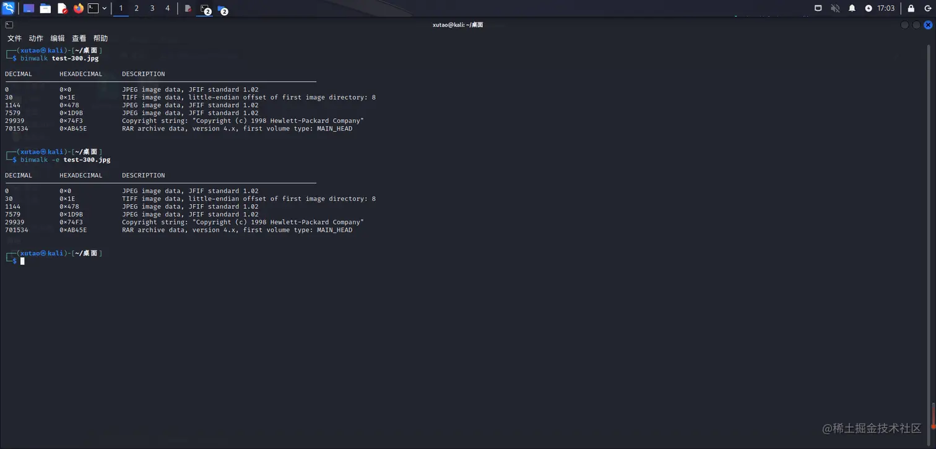Maximize the terminal window
936x449 pixels.
coord(916,25)
